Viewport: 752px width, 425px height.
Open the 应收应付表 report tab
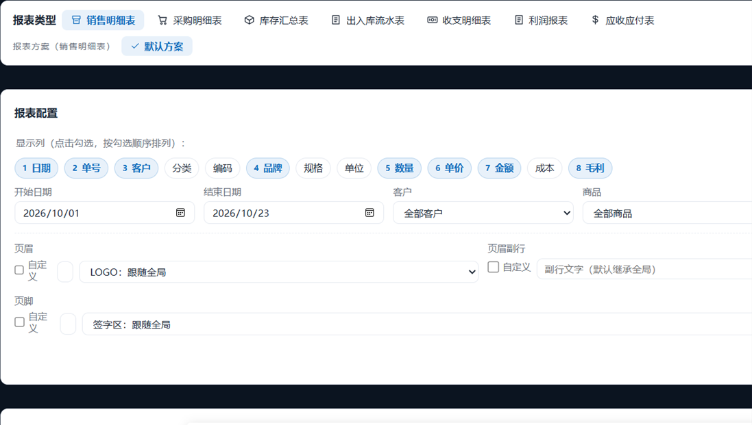[x=622, y=20]
